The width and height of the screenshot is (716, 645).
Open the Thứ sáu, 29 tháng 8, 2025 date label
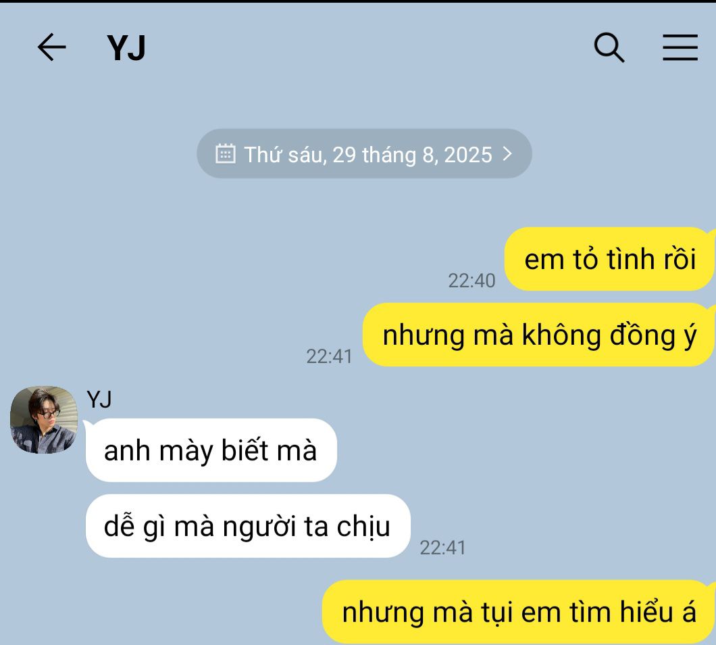tap(367, 155)
